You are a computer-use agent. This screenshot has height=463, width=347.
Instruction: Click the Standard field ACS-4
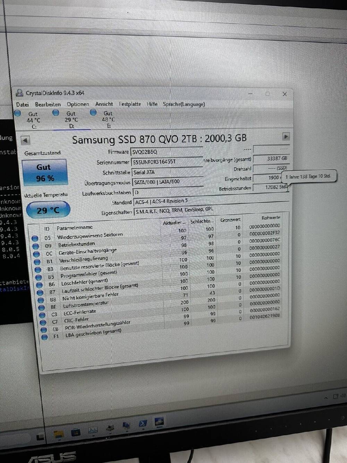pos(211,201)
